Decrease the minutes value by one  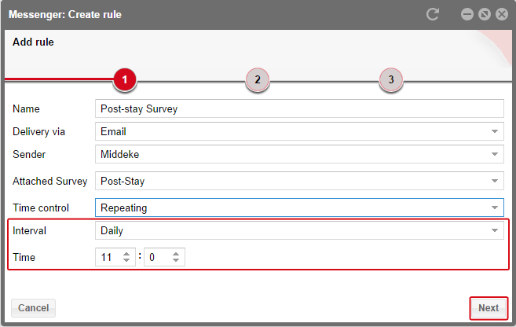point(176,261)
